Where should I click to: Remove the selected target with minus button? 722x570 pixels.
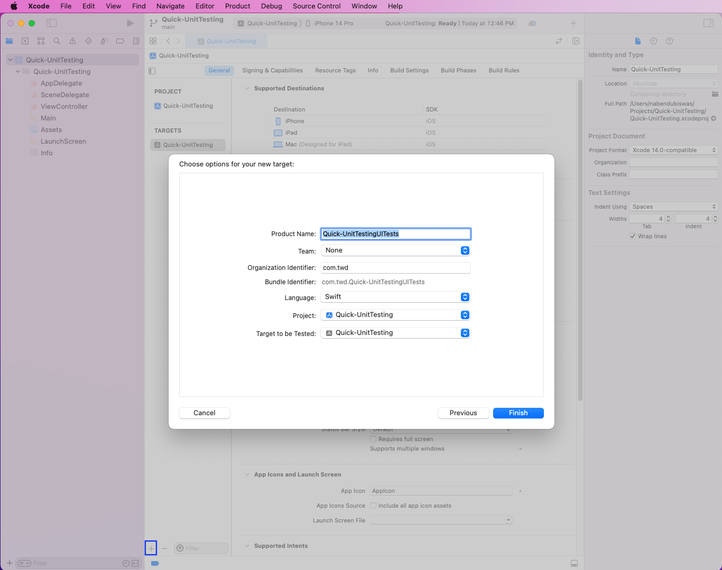tap(164, 548)
